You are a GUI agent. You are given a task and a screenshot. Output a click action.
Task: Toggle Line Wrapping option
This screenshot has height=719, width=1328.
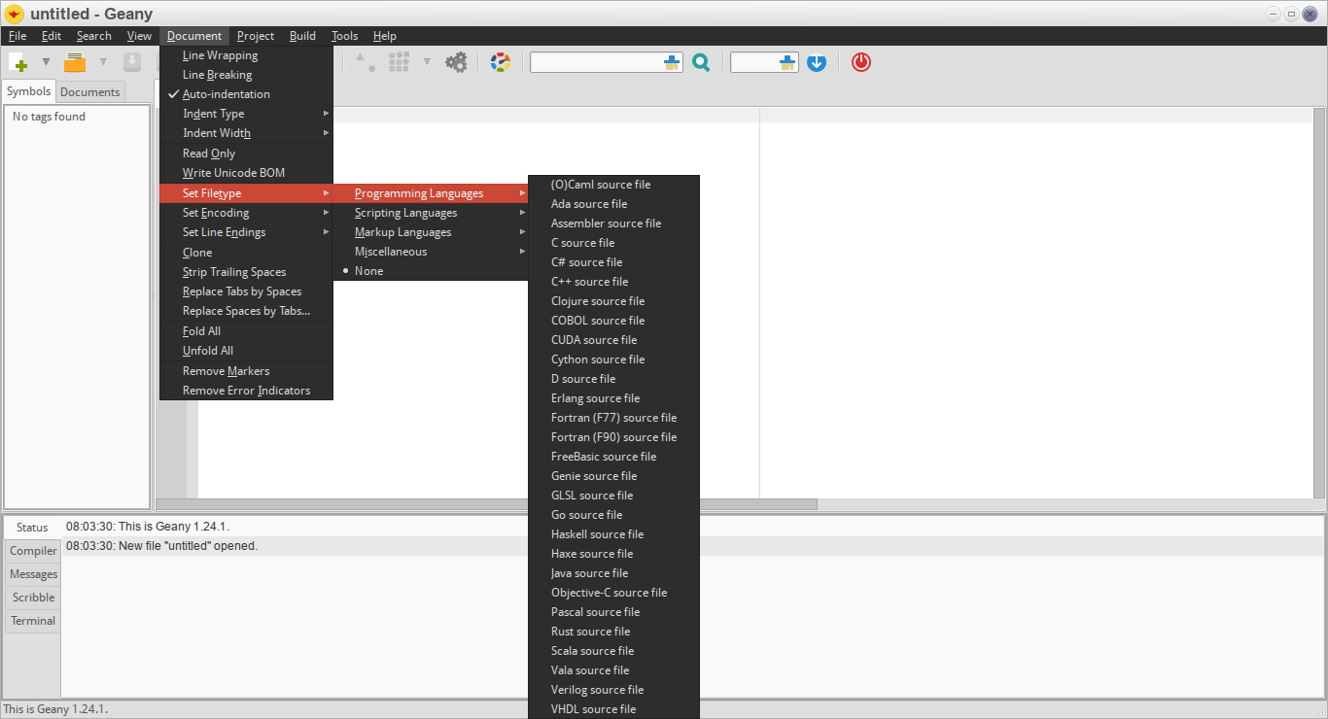pos(247,55)
